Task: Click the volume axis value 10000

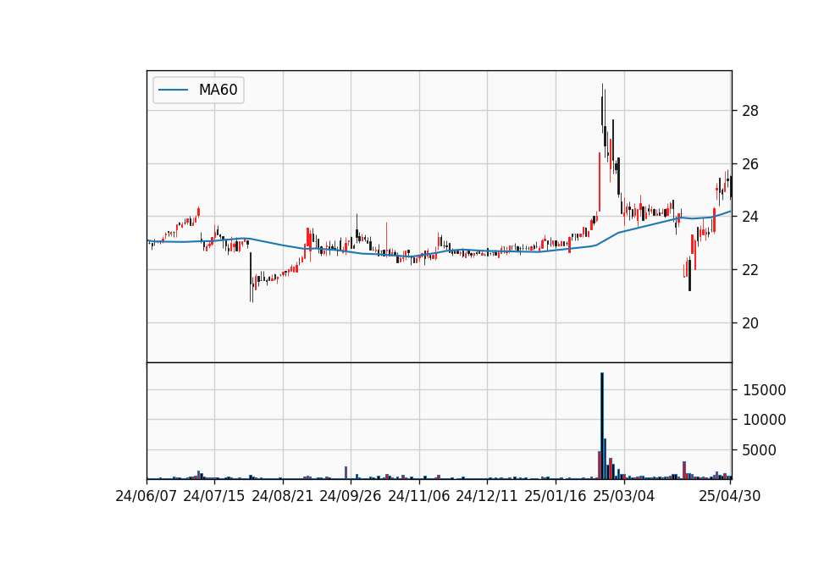Action: pos(764,420)
